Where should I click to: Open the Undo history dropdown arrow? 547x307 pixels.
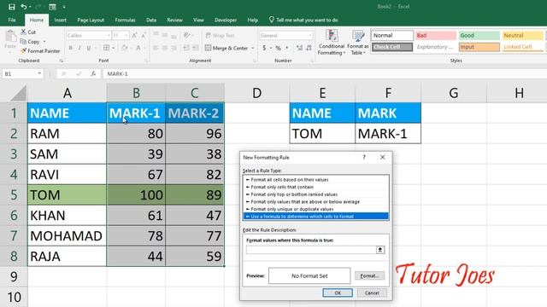[30, 7]
